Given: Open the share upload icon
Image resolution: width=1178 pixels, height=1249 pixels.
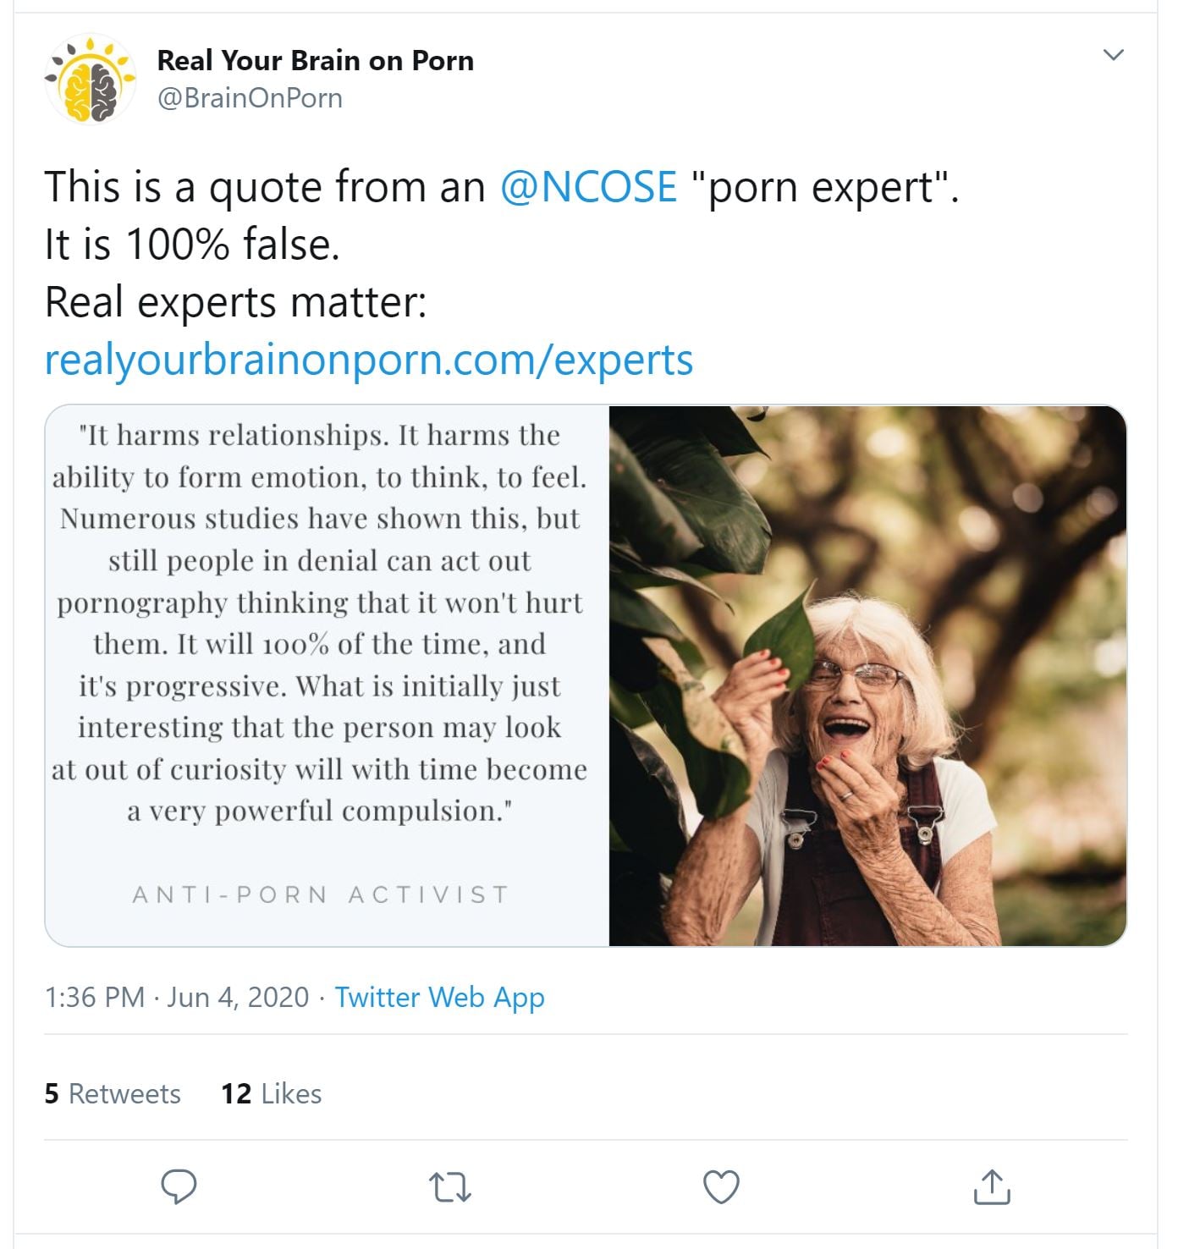Looking at the screenshot, I should [x=992, y=1186].
